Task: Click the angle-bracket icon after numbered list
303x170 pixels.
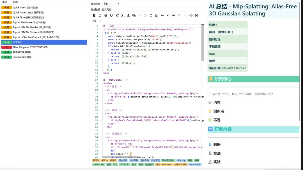Action: (x=191, y=15)
